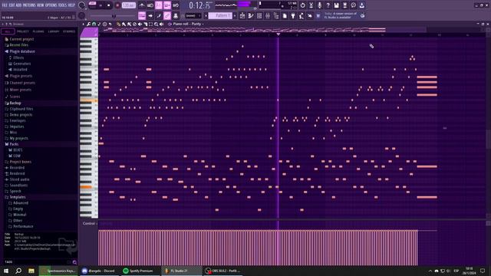
Task: Toggle multilink to controllers chain icon
Action: [167, 15]
